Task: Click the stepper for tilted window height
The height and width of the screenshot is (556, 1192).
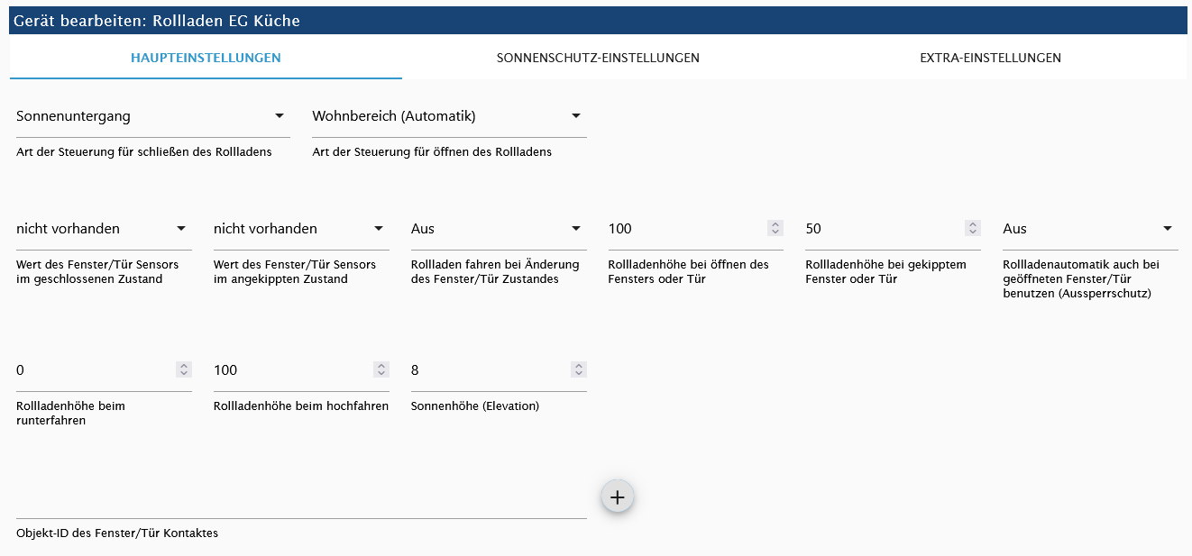Action: [972, 229]
